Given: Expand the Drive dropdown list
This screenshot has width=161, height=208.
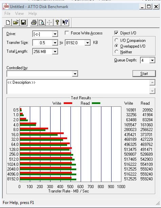Looking at the screenshot, I should [x=55, y=34].
